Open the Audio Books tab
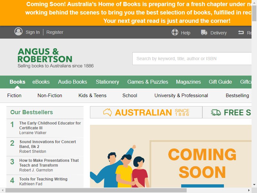This screenshot has height=193, width=257. click(73, 82)
